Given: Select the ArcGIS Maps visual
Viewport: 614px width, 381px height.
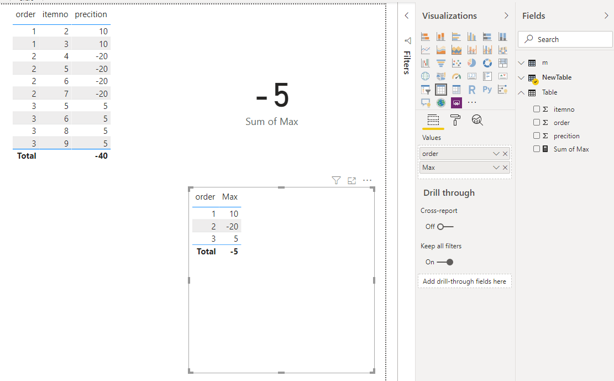Looking at the screenshot, I should click(x=441, y=103).
